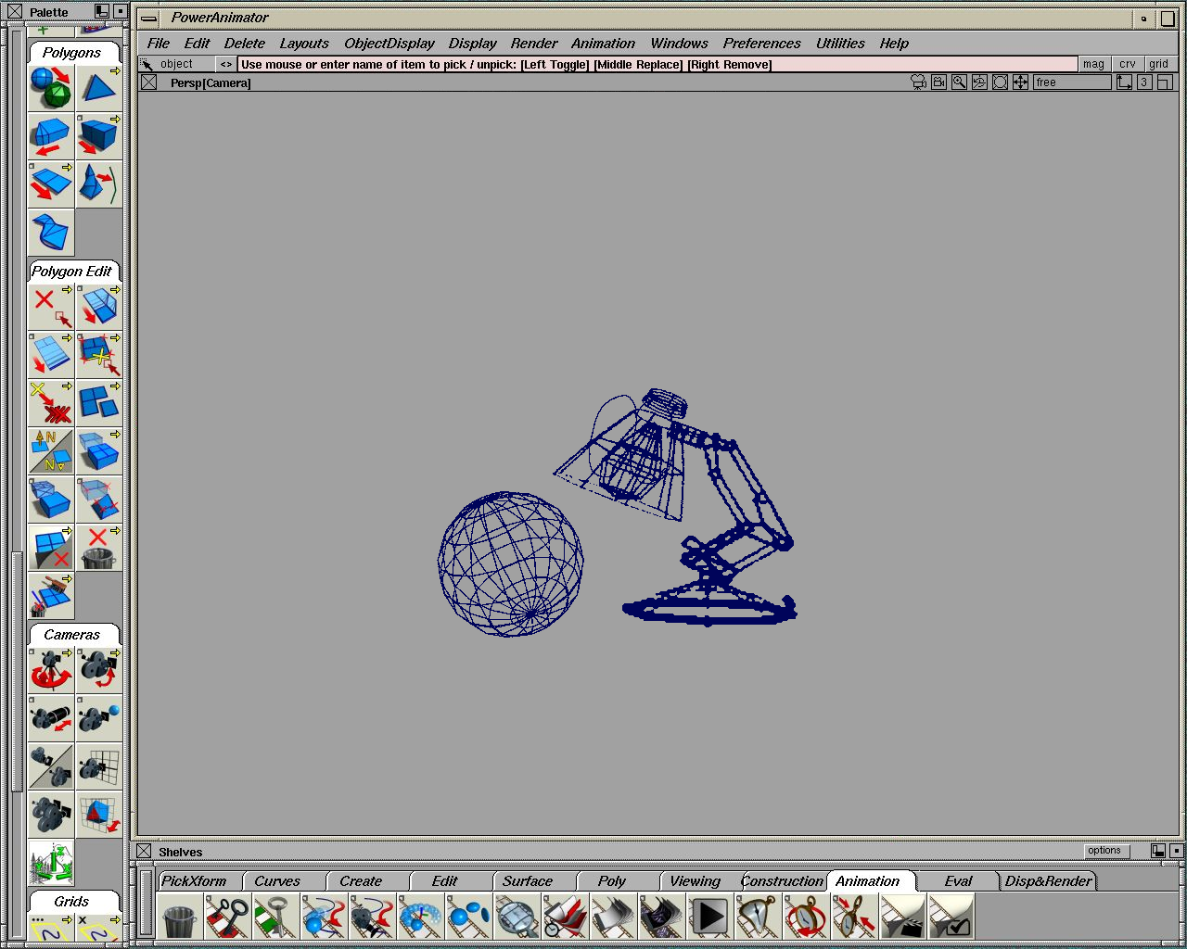Switch to the Poly shelf tab

click(618, 880)
